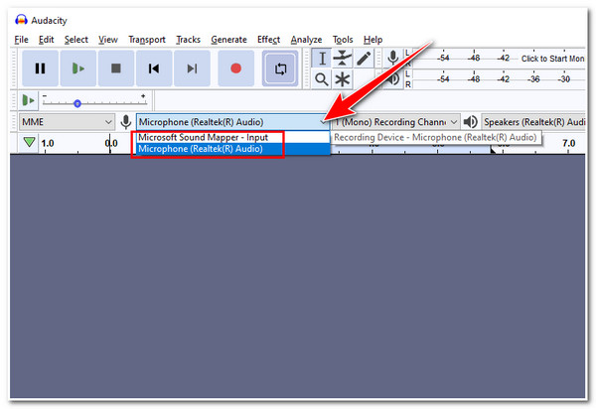Click the Pause transport button
The width and height of the screenshot is (596, 409).
[41, 68]
